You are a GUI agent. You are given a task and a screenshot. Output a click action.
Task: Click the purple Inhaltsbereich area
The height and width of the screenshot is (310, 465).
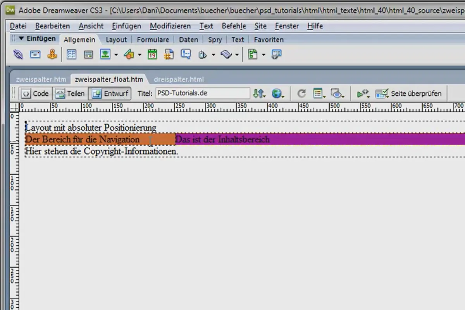(320, 139)
